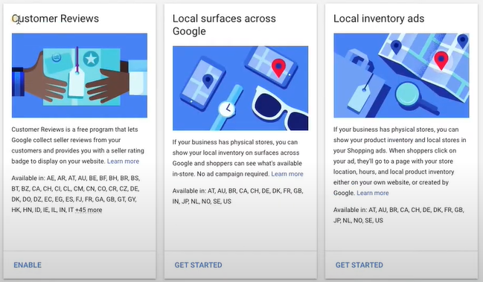Click the red map pin on the phone
Screen dimensions: 483x282
(278, 68)
